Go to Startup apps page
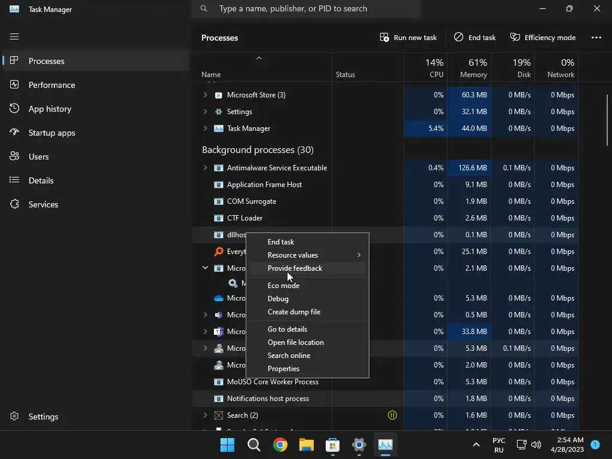The height and width of the screenshot is (459, 612). (x=95, y=133)
